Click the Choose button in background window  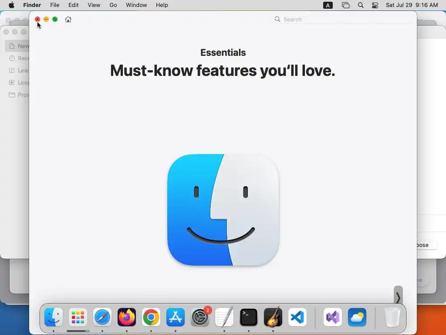click(x=427, y=245)
